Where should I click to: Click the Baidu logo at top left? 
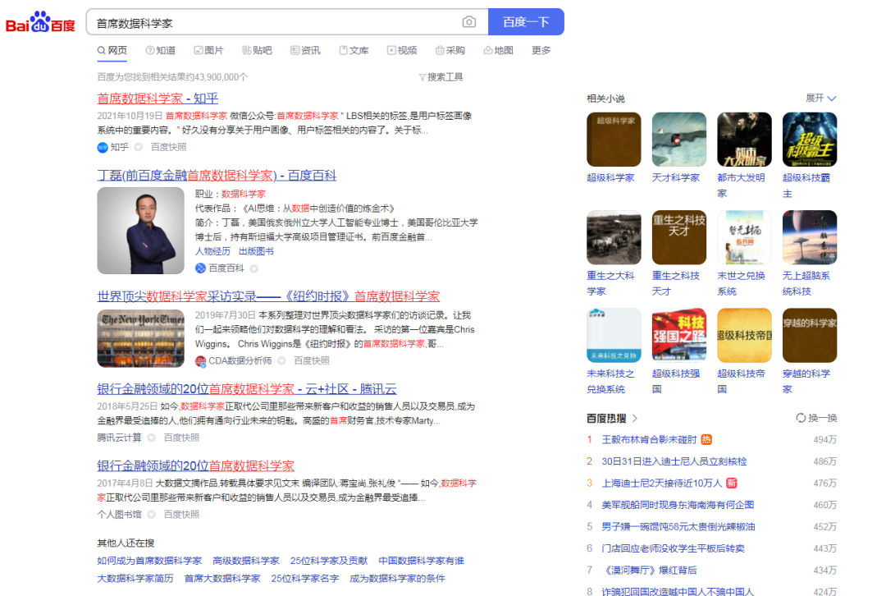tap(39, 21)
